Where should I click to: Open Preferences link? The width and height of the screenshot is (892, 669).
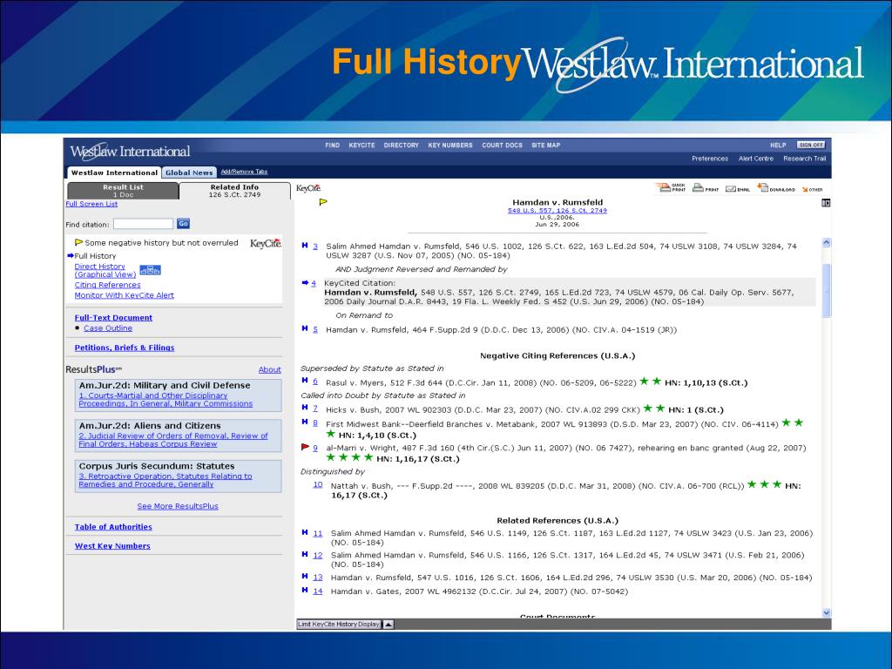point(710,159)
